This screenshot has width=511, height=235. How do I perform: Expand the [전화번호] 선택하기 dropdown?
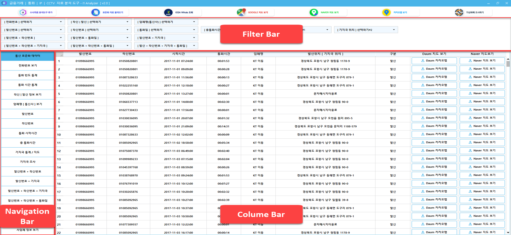[61, 22]
